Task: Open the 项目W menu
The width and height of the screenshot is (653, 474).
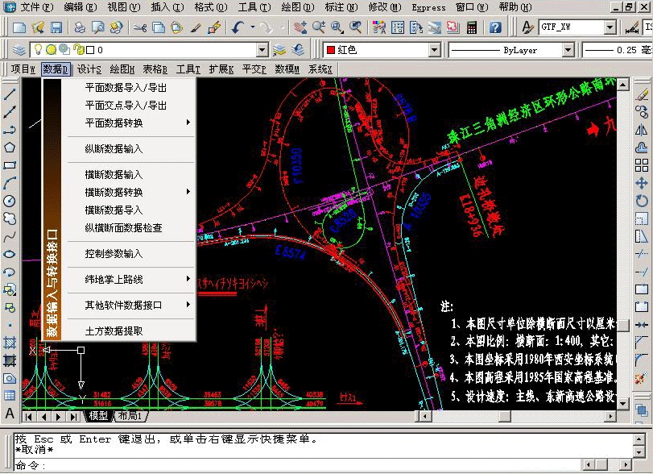Action: coord(23,69)
